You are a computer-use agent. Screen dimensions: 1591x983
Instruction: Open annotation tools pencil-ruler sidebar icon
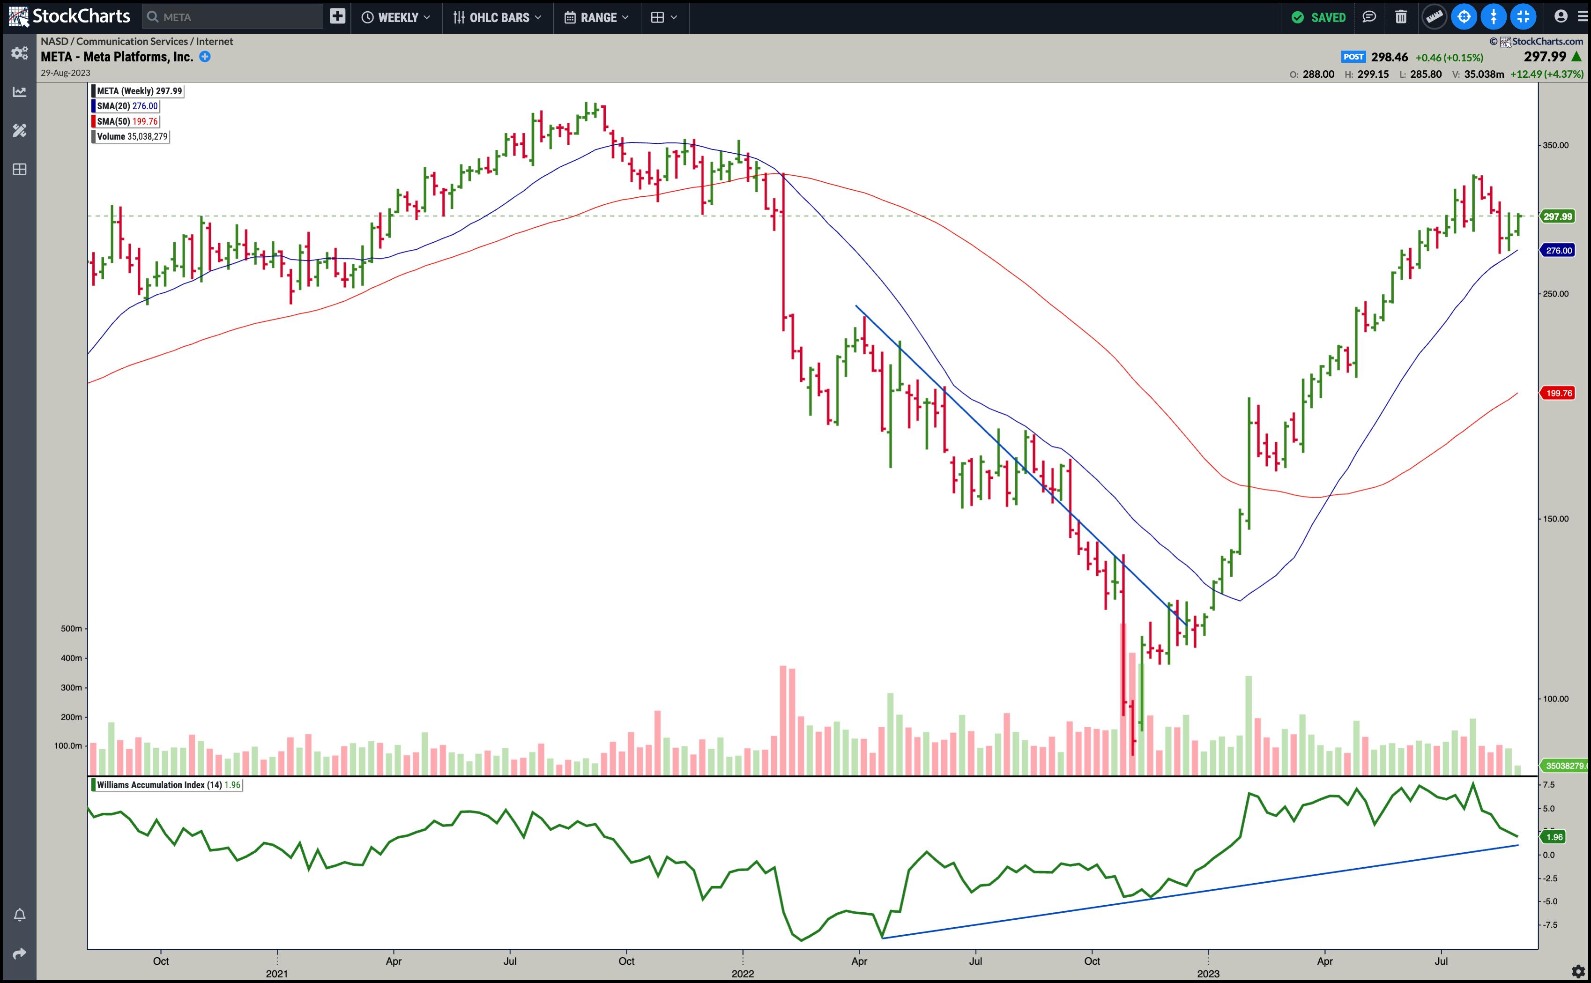20,131
